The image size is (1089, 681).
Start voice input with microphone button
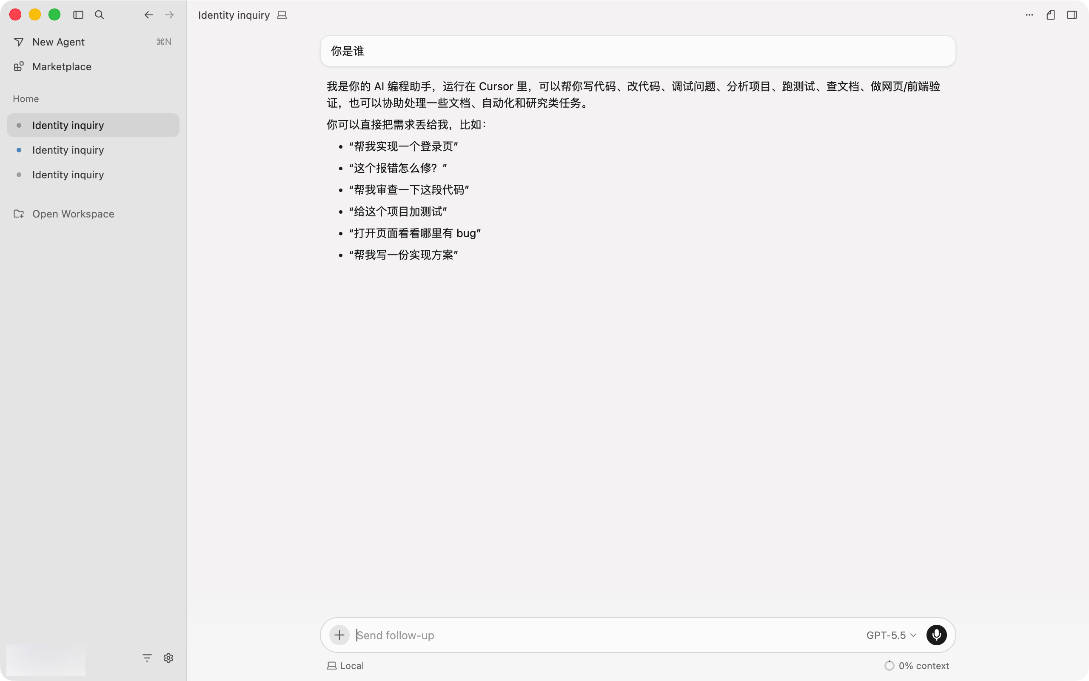point(936,635)
